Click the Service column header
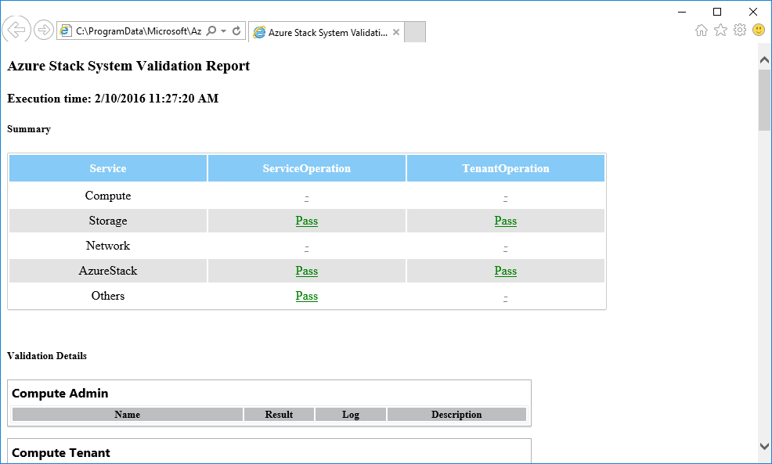 tap(108, 168)
